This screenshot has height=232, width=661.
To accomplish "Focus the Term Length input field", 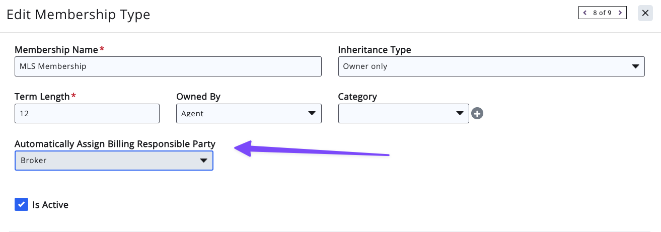I will coord(87,113).
